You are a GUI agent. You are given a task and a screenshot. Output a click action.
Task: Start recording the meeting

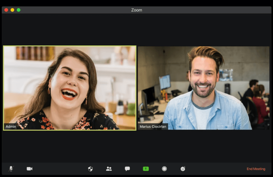164,169
